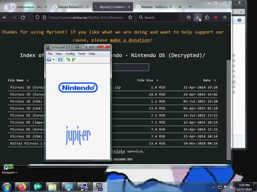The width and height of the screenshot is (257, 192).
Task: Reload the Myrient page
Action: click(x=23, y=17)
